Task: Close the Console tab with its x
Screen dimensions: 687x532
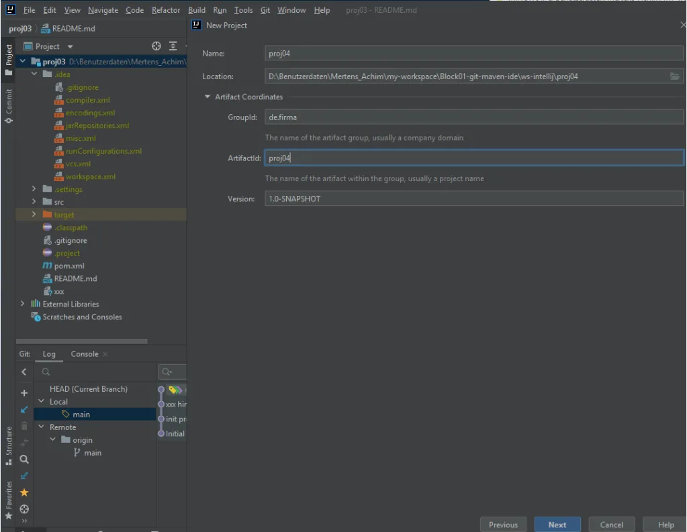Action: click(105, 354)
